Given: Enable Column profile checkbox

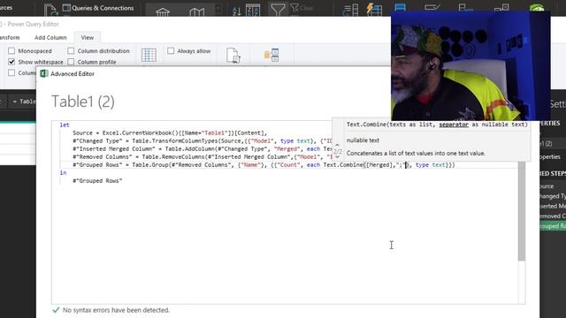Looking at the screenshot, I should click(71, 62).
